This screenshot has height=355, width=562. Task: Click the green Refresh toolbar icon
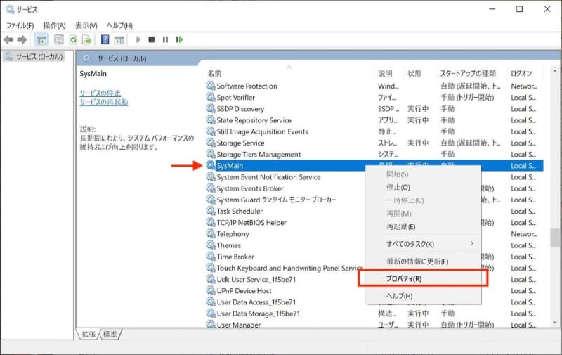(73, 40)
